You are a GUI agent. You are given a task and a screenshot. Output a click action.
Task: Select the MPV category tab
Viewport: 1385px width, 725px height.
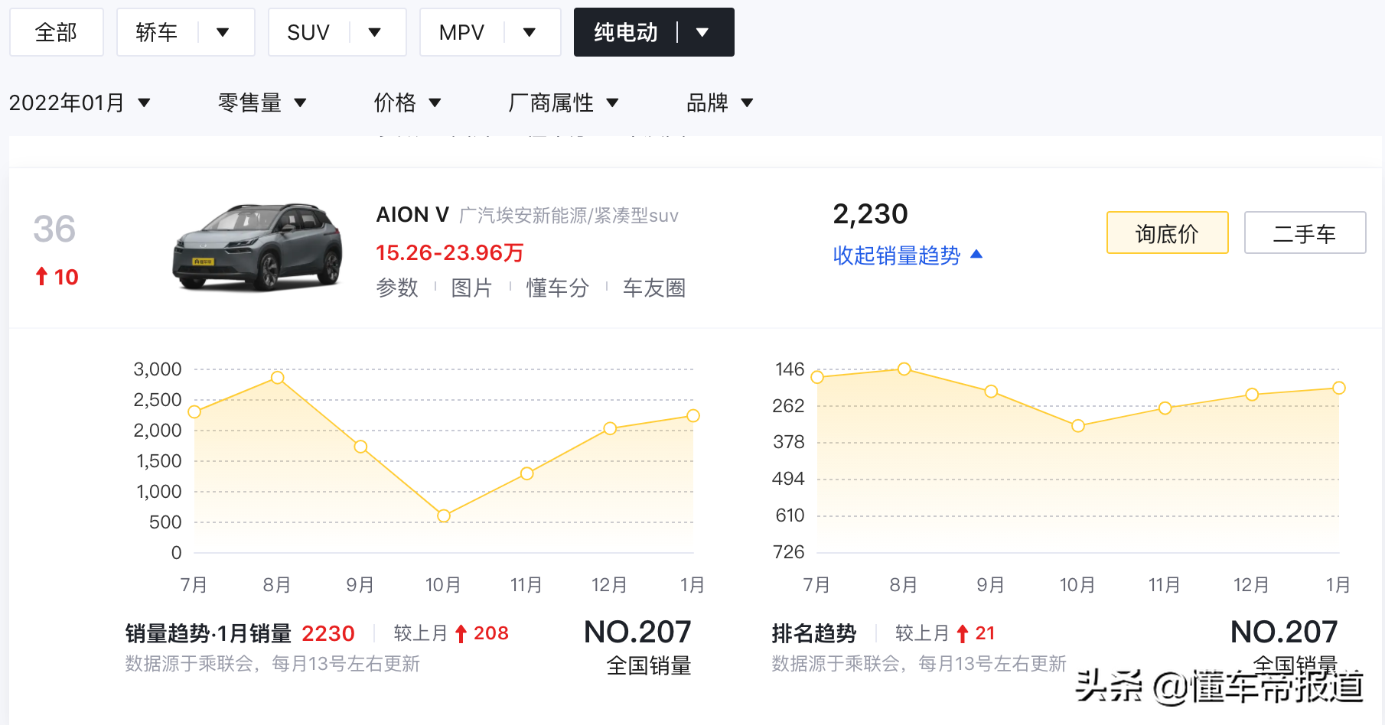(461, 32)
